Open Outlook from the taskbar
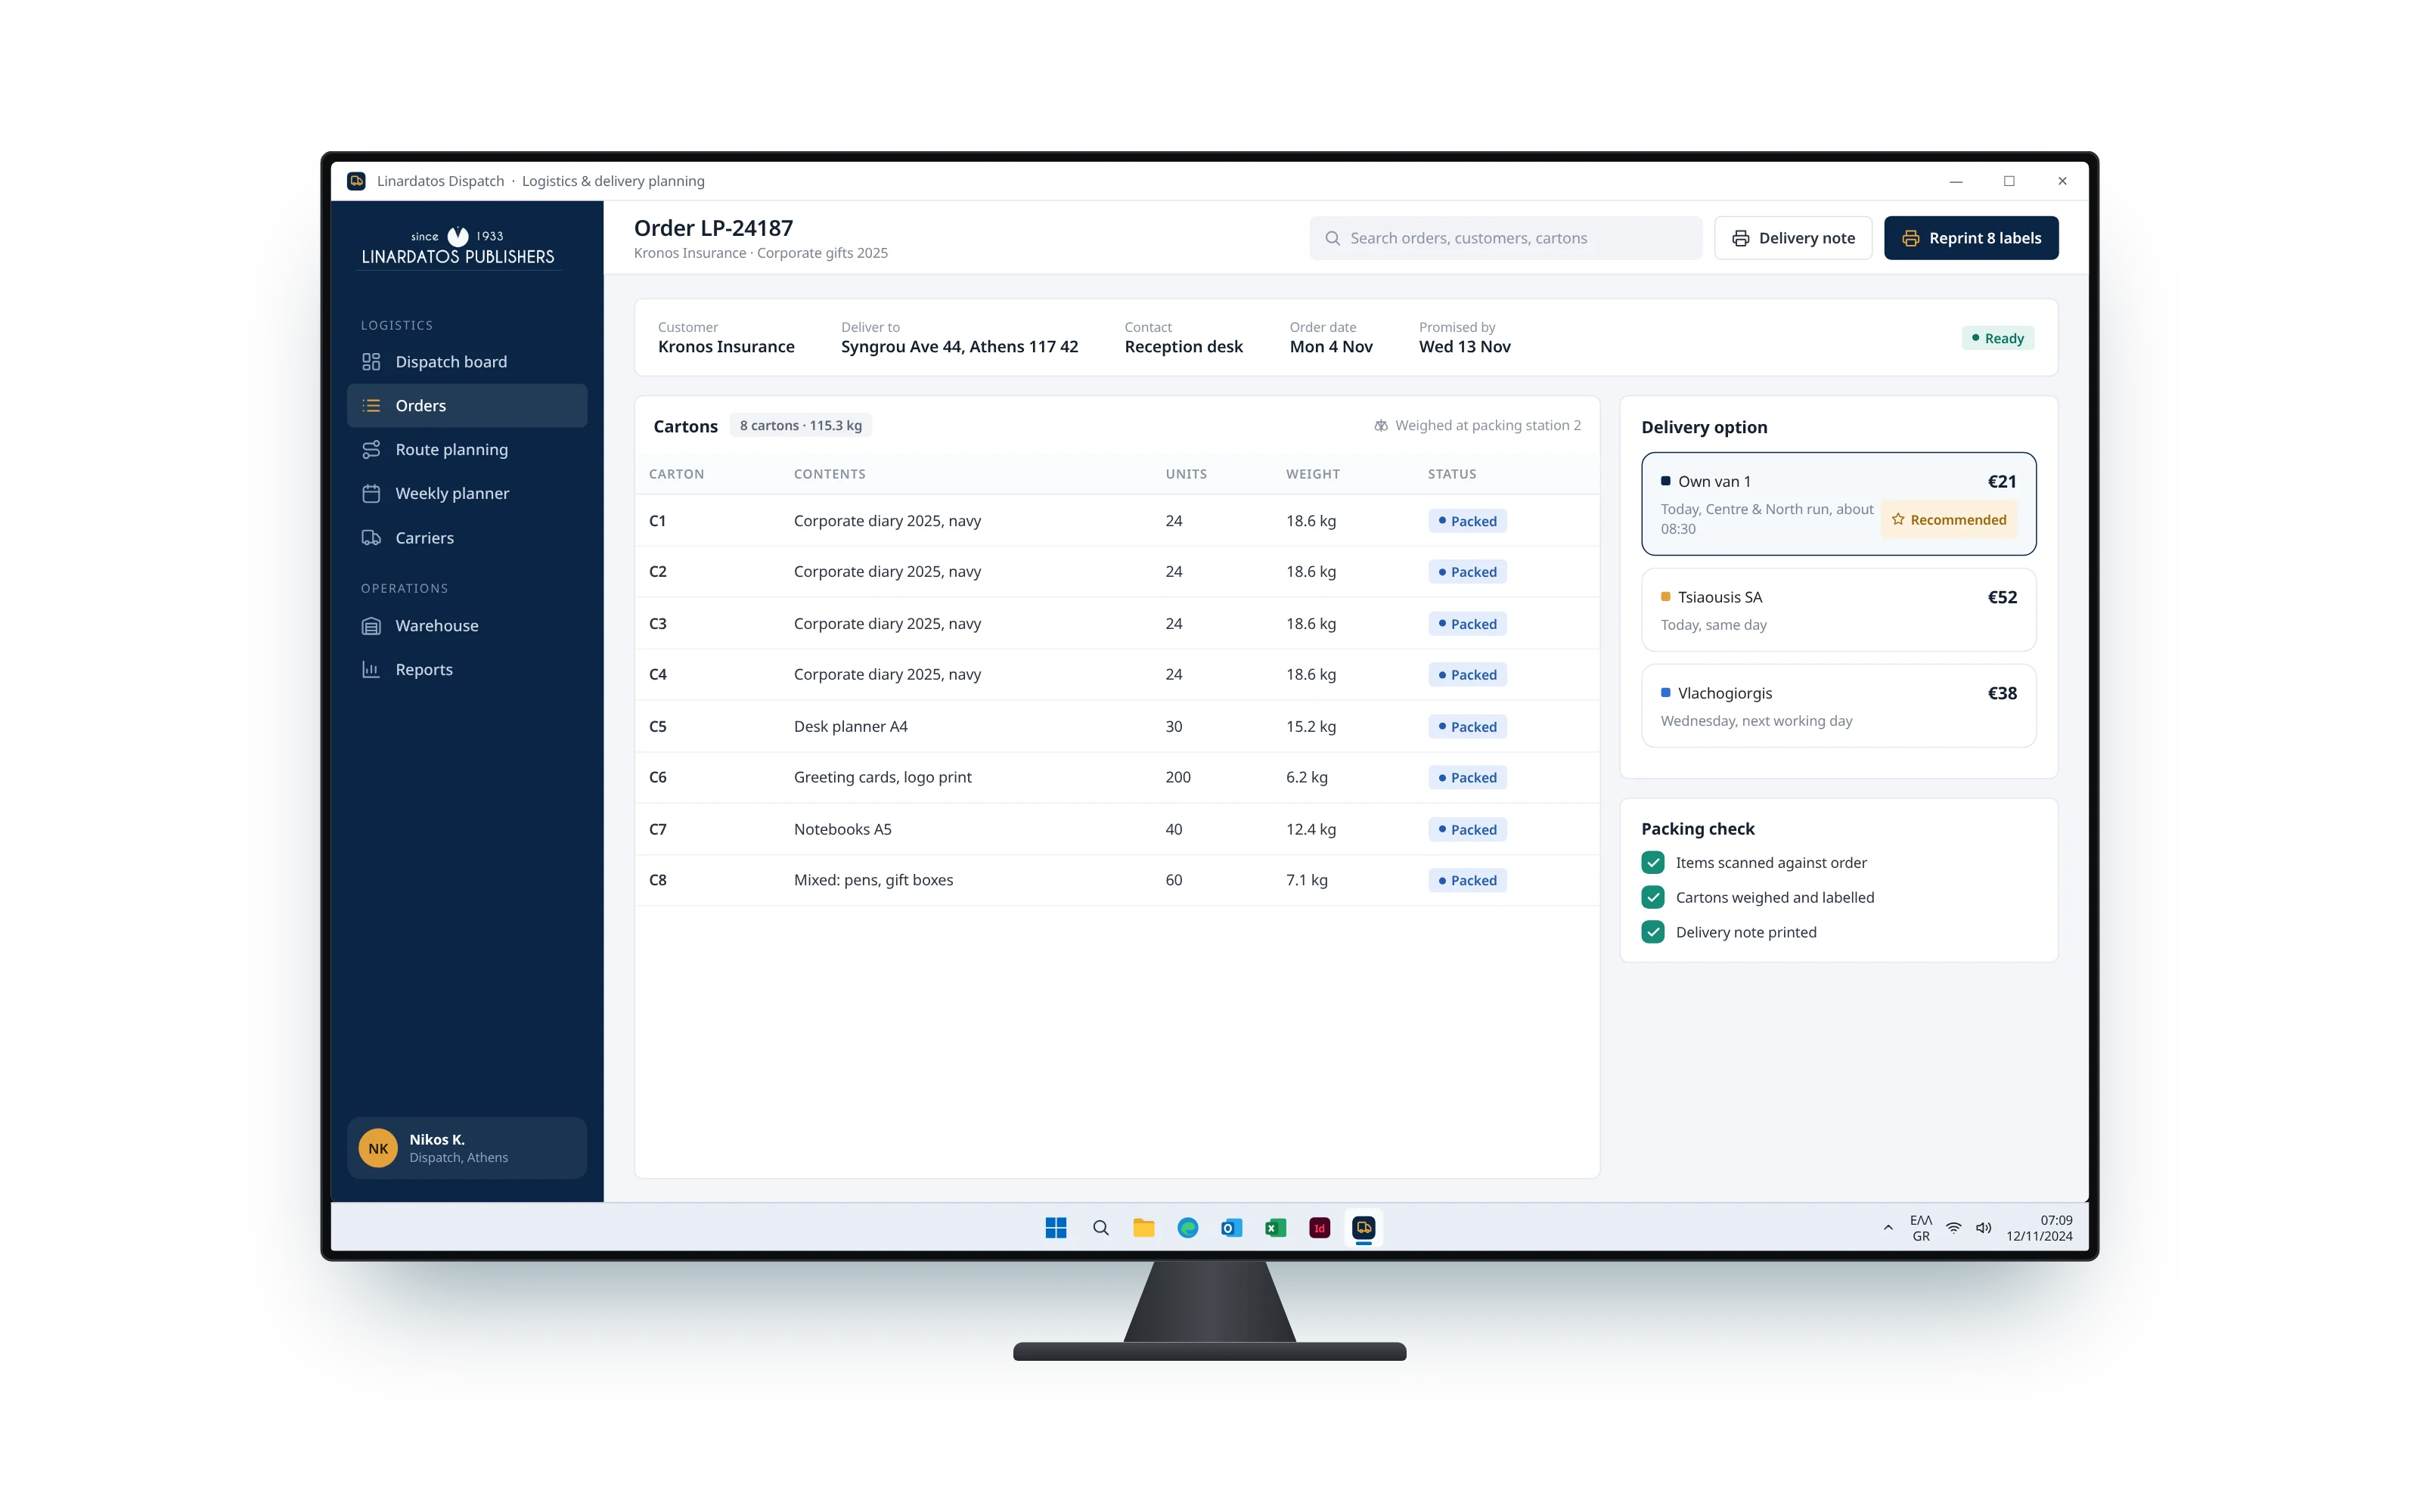 pos(1232,1228)
